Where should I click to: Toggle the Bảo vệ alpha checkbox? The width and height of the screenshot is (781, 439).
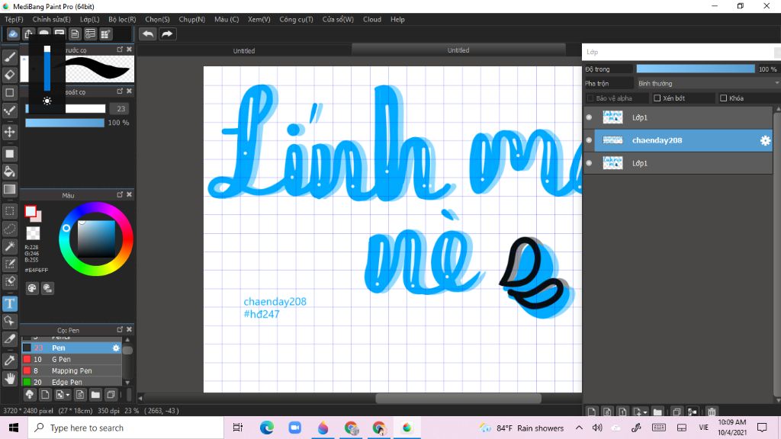pyautogui.click(x=590, y=98)
